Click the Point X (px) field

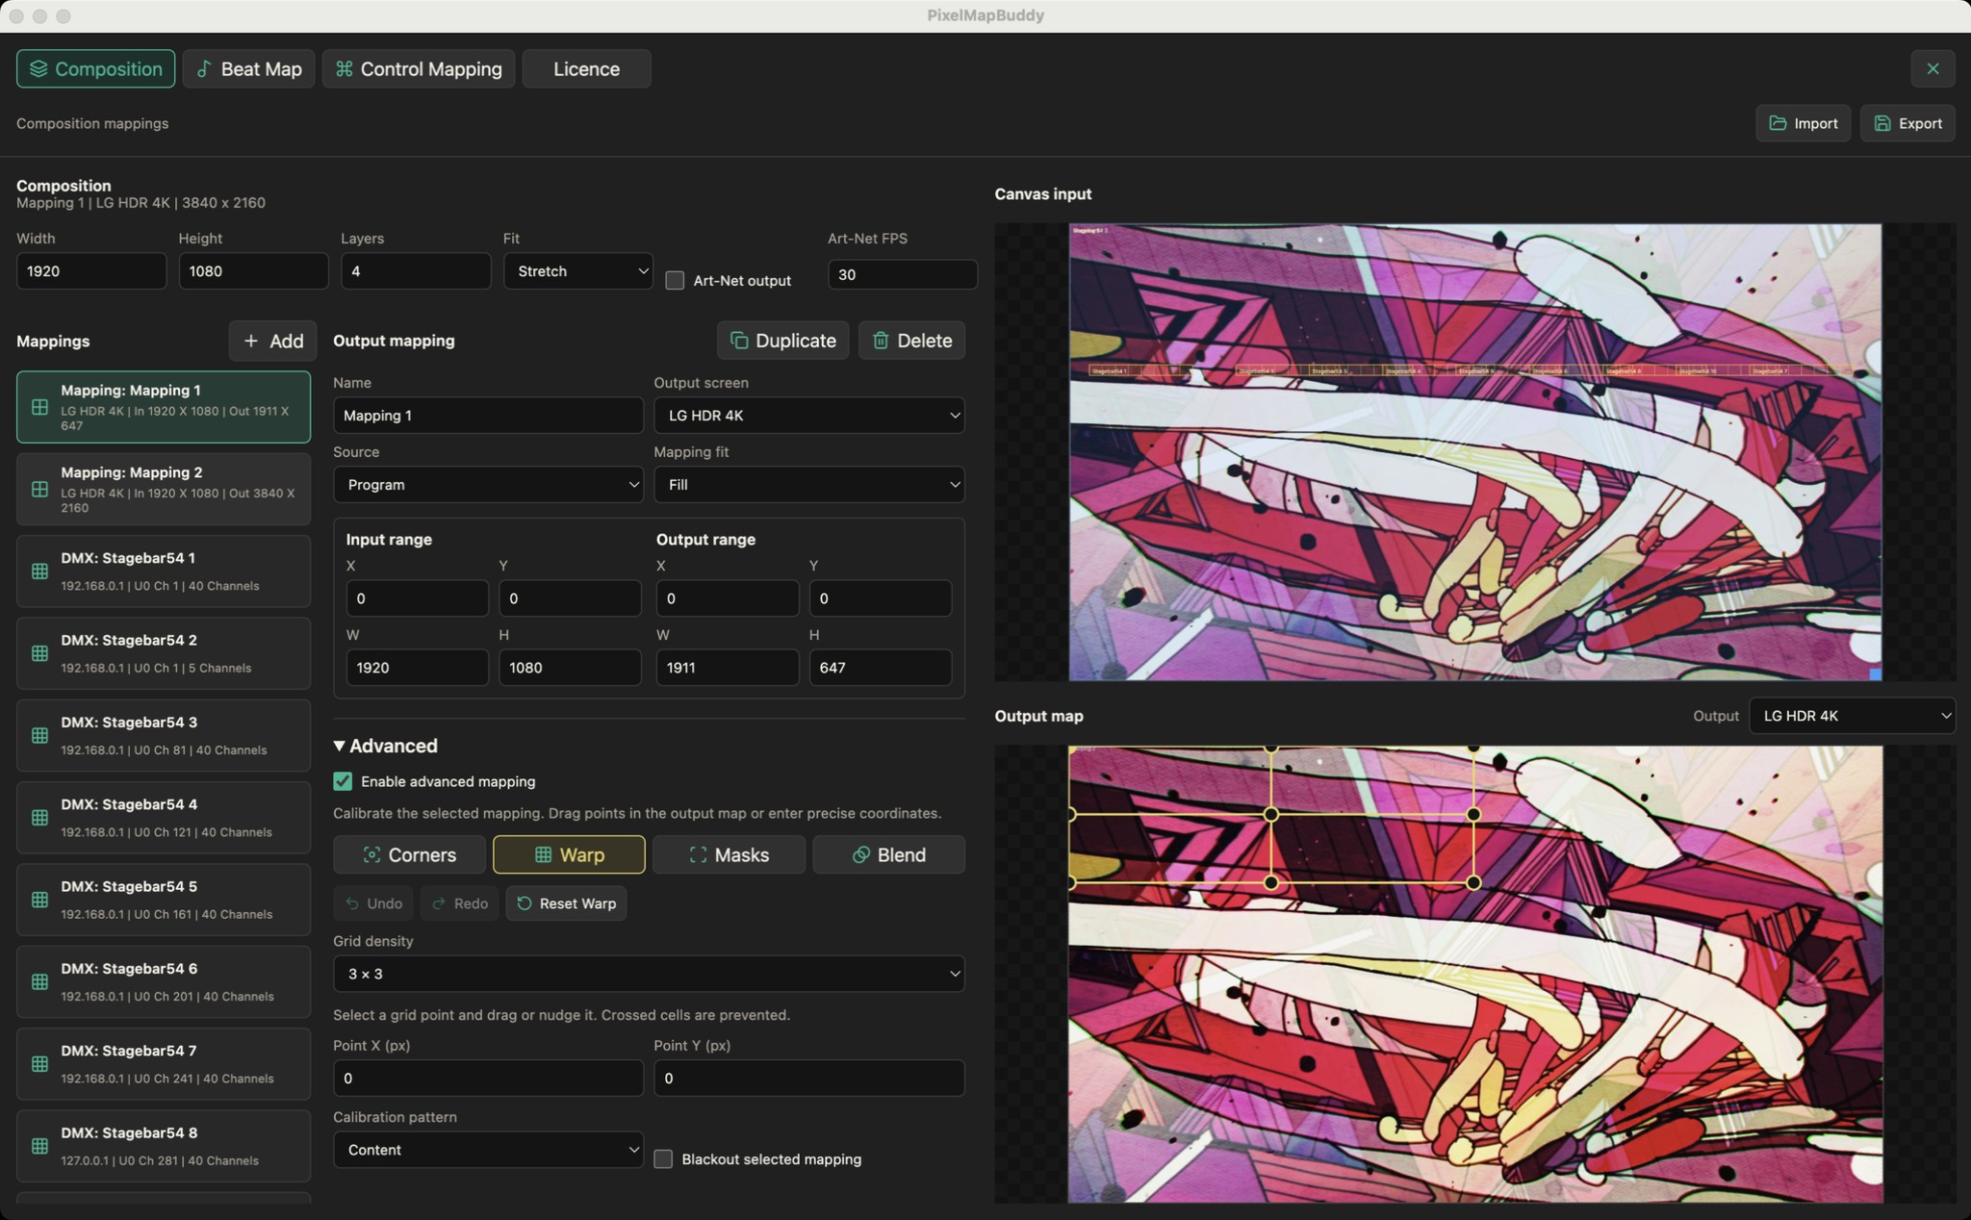click(x=488, y=1079)
